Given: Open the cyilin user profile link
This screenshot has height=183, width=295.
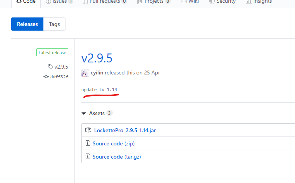Looking at the screenshot, I should (97, 73).
